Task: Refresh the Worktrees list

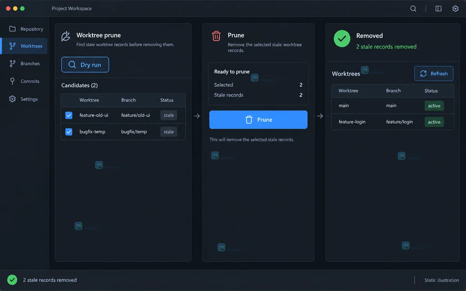Action: 434,73
